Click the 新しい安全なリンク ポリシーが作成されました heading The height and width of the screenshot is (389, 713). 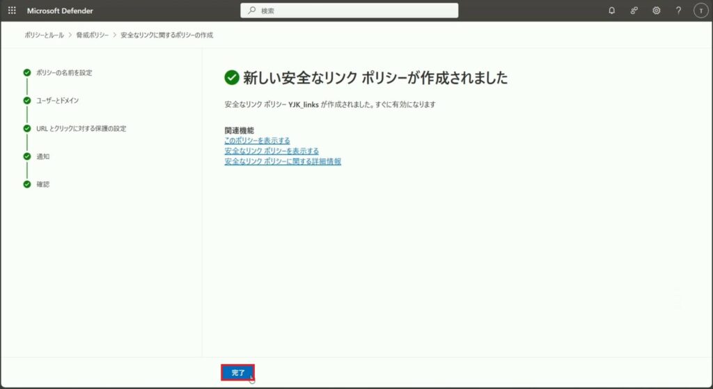point(375,78)
